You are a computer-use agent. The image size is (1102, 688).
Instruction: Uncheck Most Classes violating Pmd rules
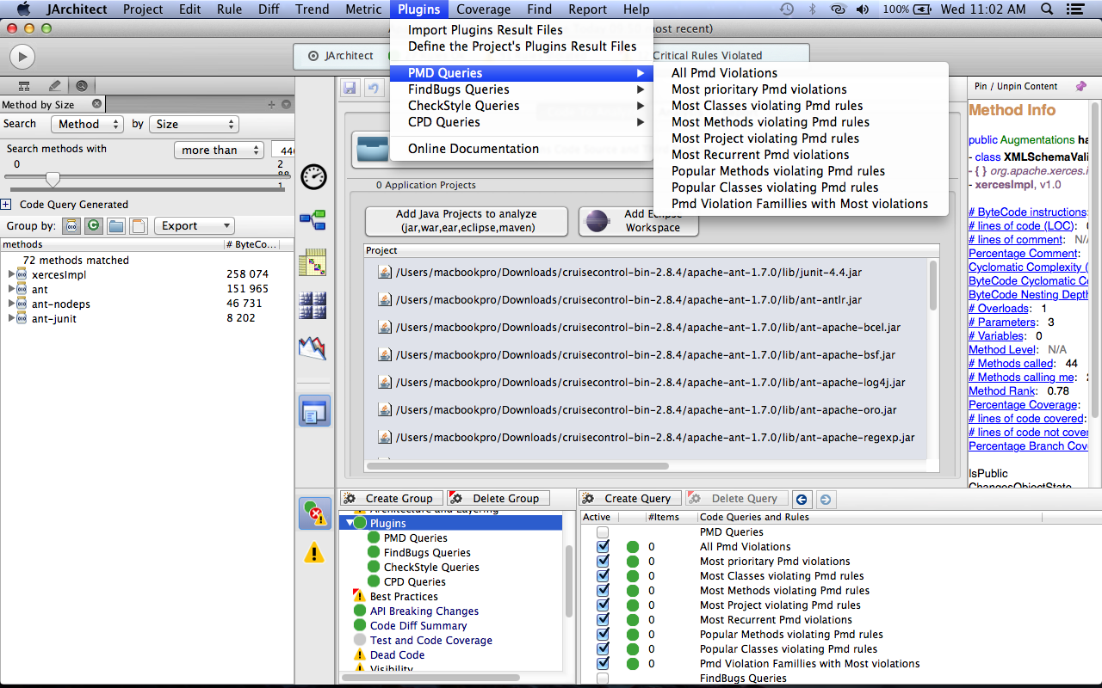(x=603, y=576)
